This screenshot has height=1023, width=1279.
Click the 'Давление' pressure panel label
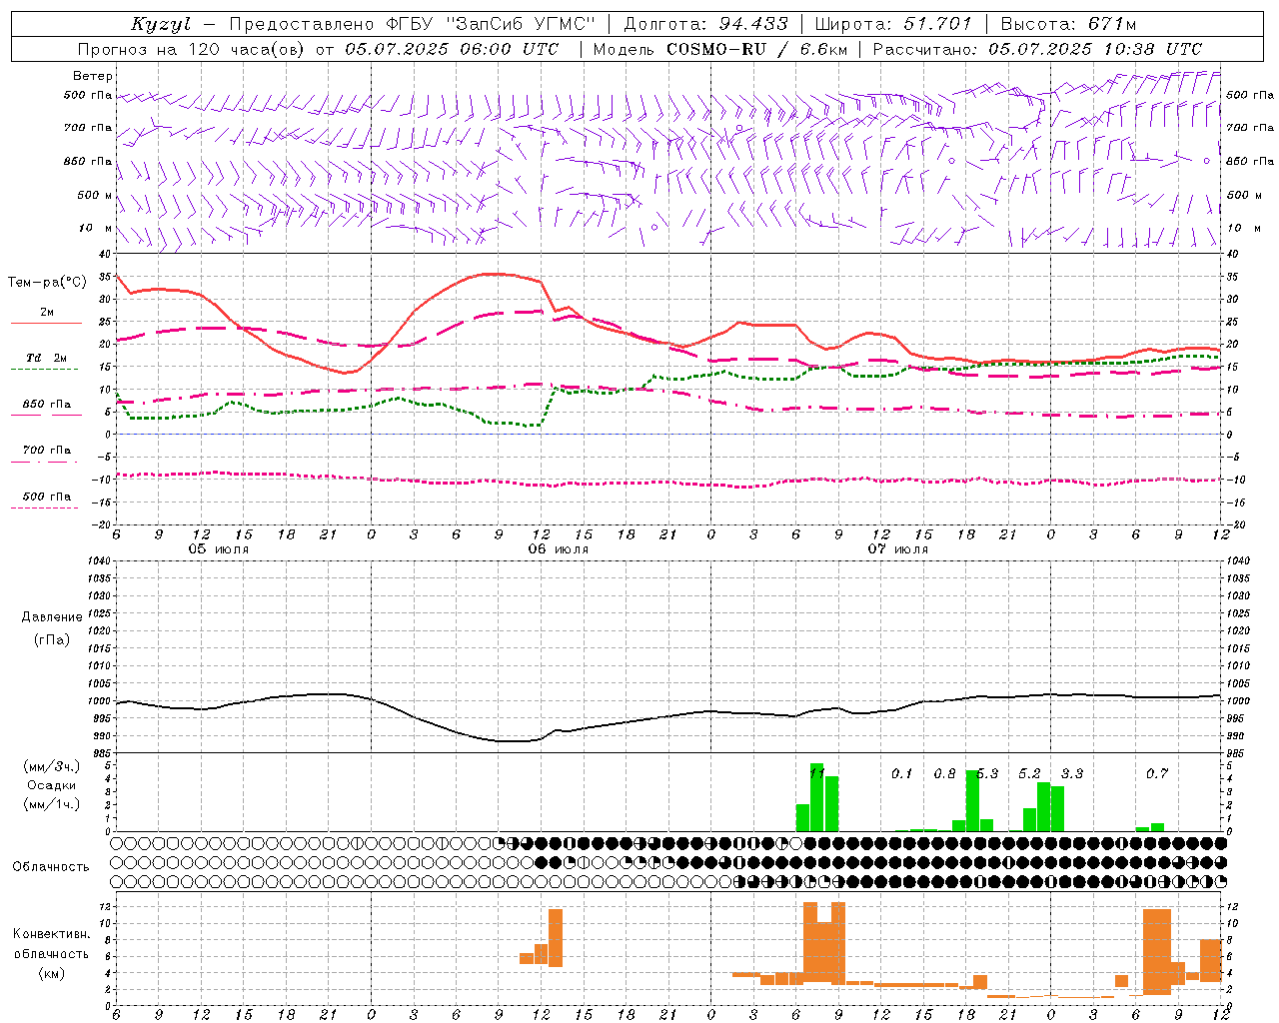[x=52, y=617]
